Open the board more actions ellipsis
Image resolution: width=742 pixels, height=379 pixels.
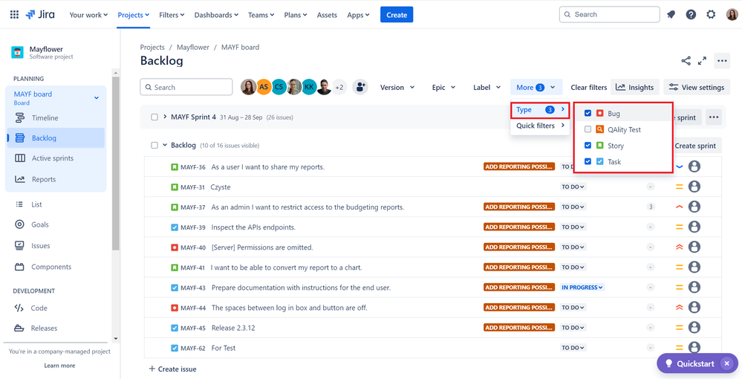pyautogui.click(x=721, y=61)
